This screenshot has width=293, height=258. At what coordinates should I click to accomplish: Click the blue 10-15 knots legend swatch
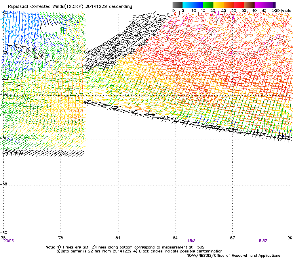coord(198,5)
